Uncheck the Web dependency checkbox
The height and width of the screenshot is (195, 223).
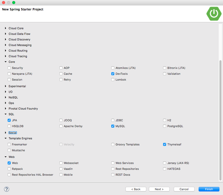tap(9, 163)
